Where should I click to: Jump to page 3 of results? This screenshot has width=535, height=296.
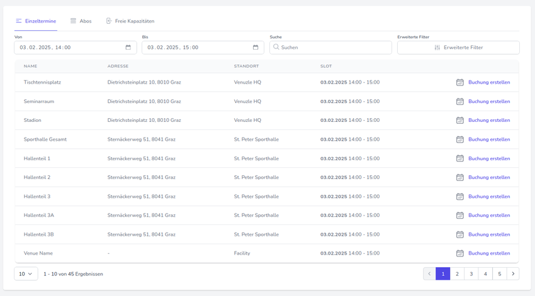pyautogui.click(x=471, y=274)
